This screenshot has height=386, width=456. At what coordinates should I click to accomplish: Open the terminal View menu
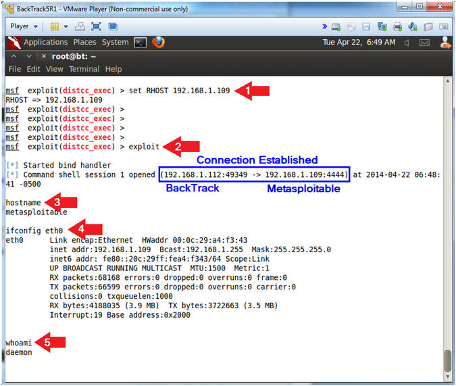coord(55,69)
